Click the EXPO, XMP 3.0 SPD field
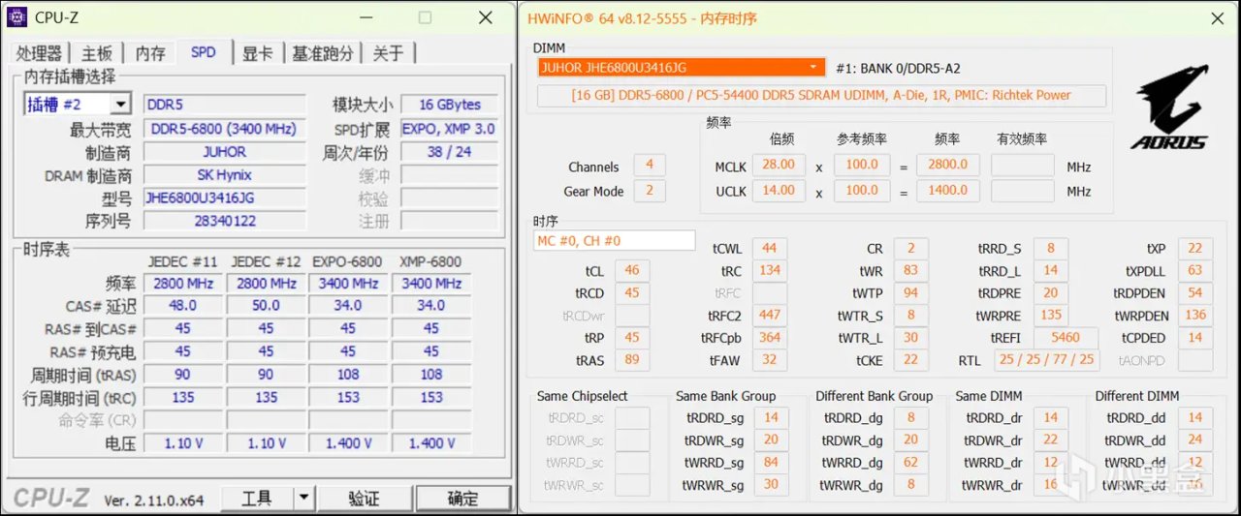This screenshot has height=516, width=1241. tap(450, 129)
